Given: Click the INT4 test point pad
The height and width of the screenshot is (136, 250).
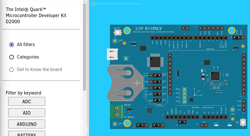Looking at the screenshot, I should pos(184,102).
